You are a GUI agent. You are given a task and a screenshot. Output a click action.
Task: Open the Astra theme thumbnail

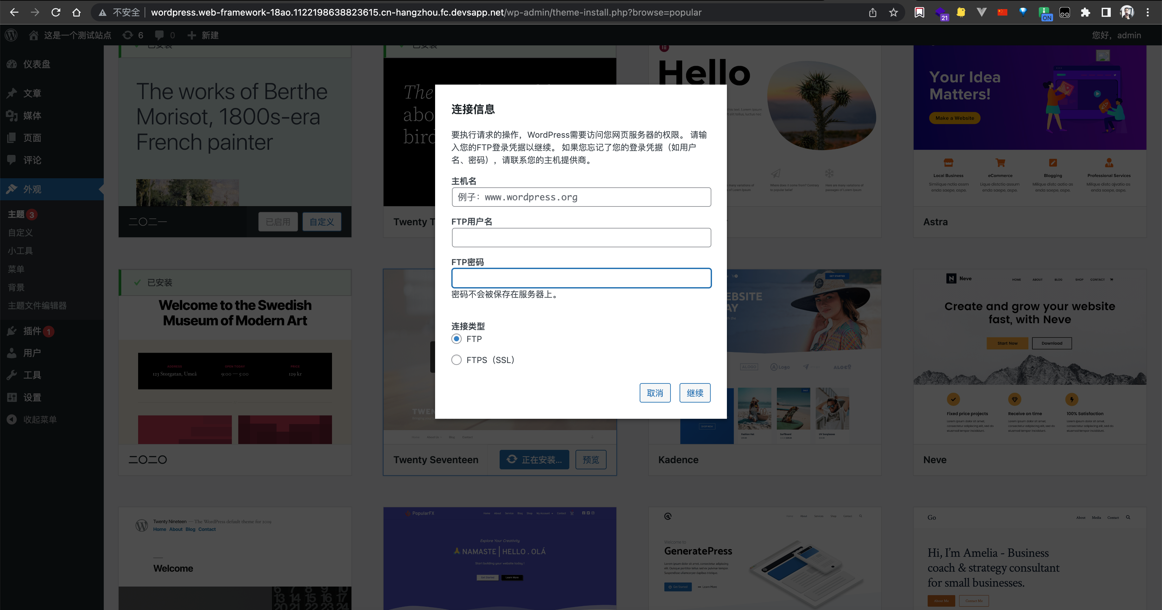point(1029,126)
